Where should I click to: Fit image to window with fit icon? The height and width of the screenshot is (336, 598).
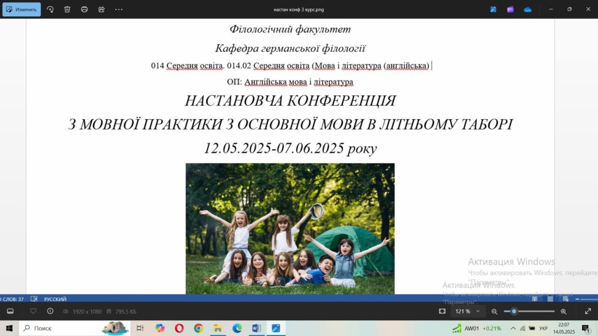coord(442,311)
